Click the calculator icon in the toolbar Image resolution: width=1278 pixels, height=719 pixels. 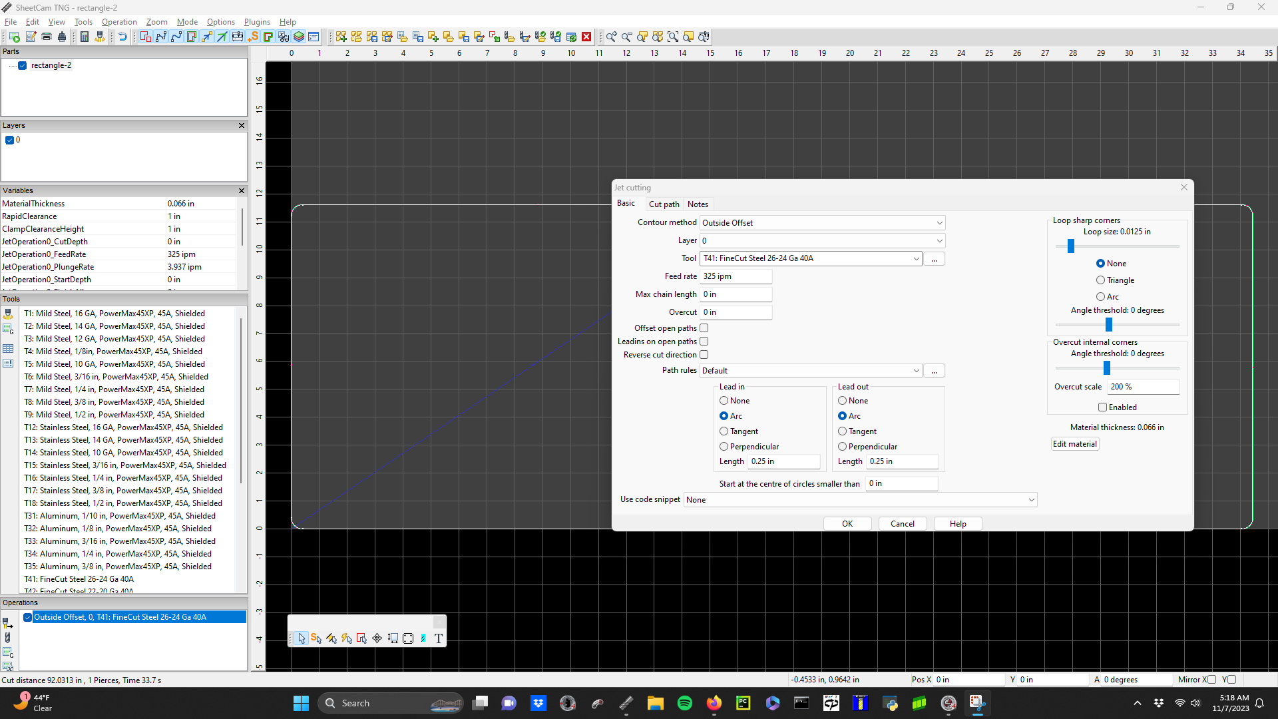coord(85,37)
